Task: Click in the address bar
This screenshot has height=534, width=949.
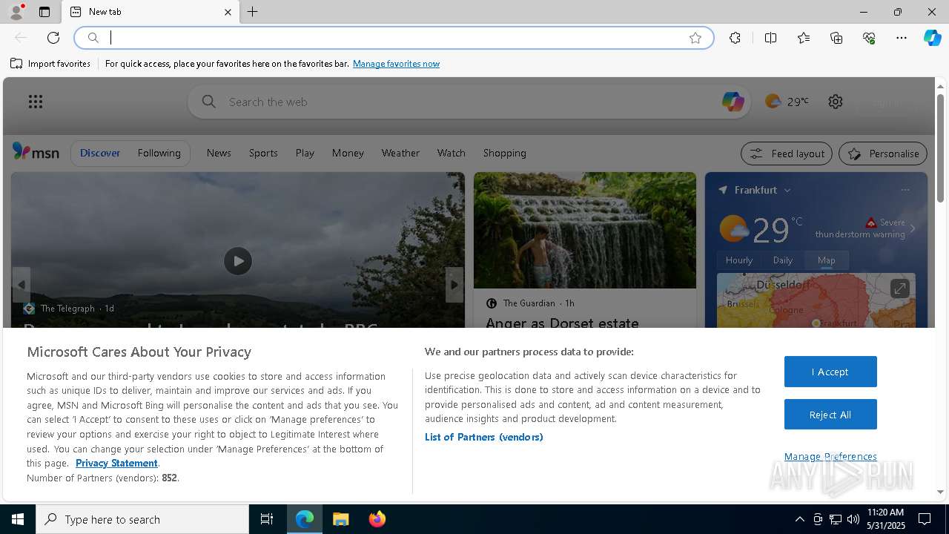Action: tap(393, 38)
